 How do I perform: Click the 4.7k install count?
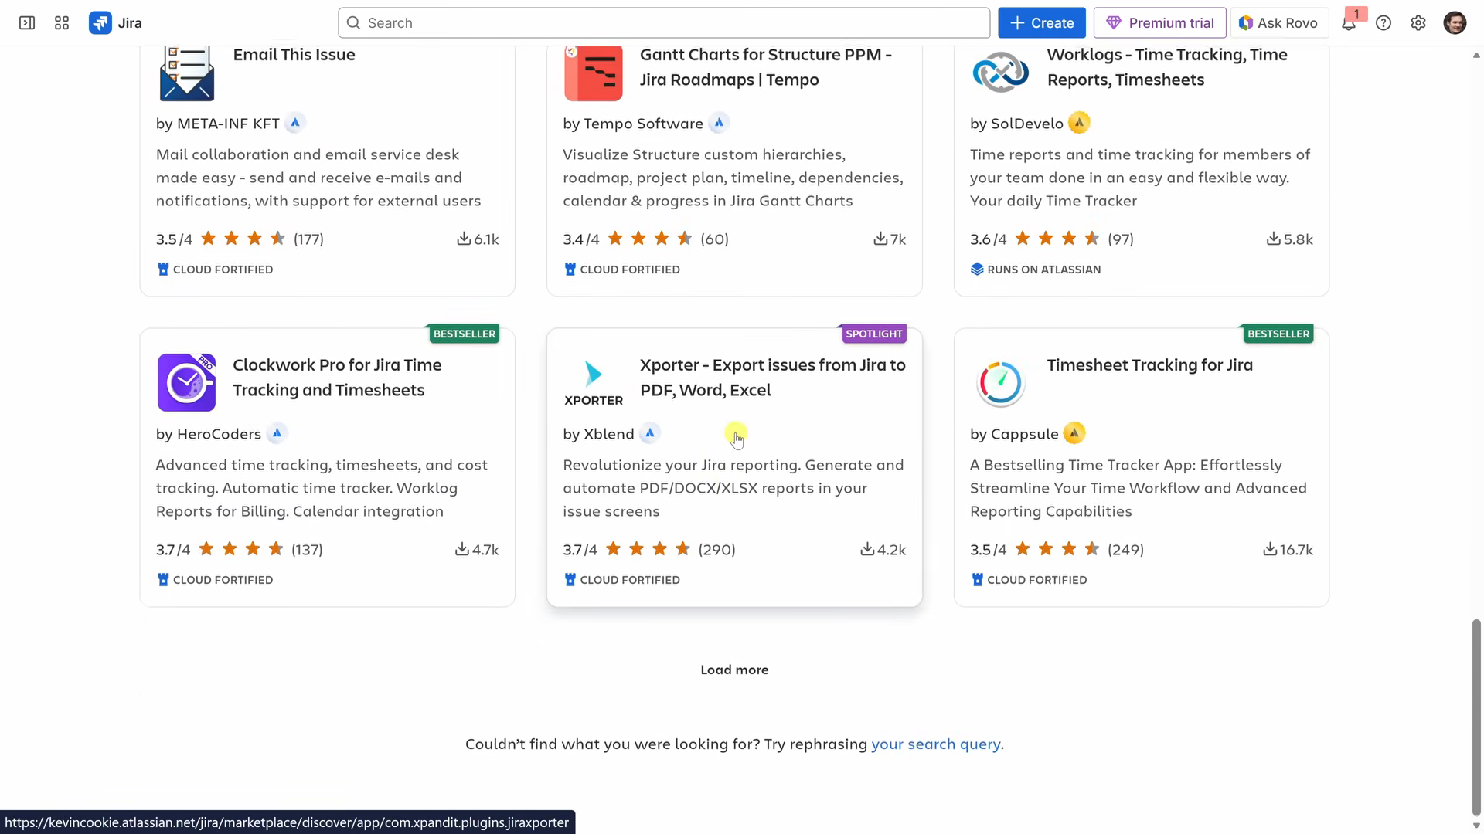pos(485,550)
